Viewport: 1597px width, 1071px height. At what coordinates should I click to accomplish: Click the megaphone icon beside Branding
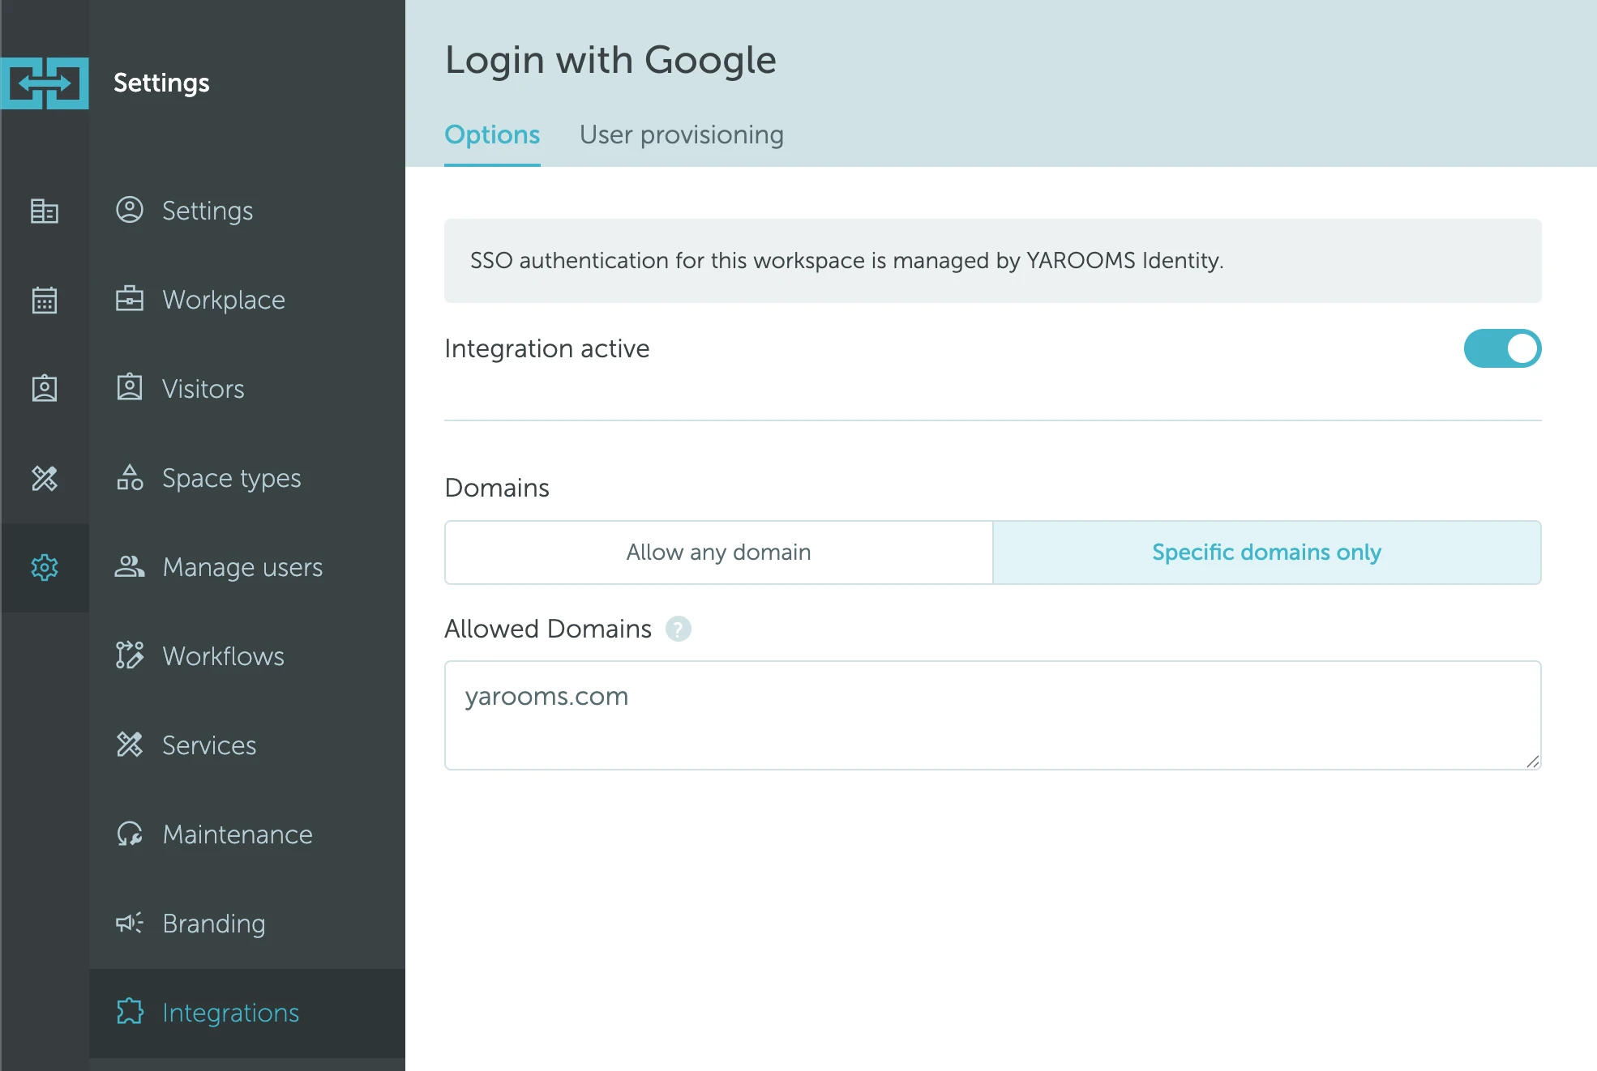point(130,922)
